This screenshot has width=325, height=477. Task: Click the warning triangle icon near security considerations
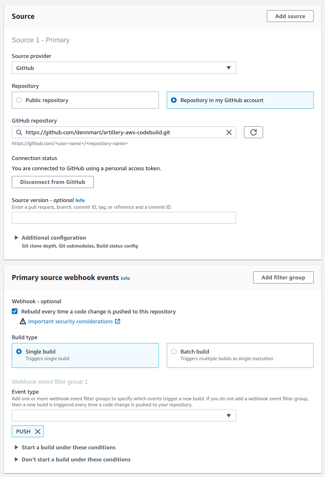tap(23, 321)
